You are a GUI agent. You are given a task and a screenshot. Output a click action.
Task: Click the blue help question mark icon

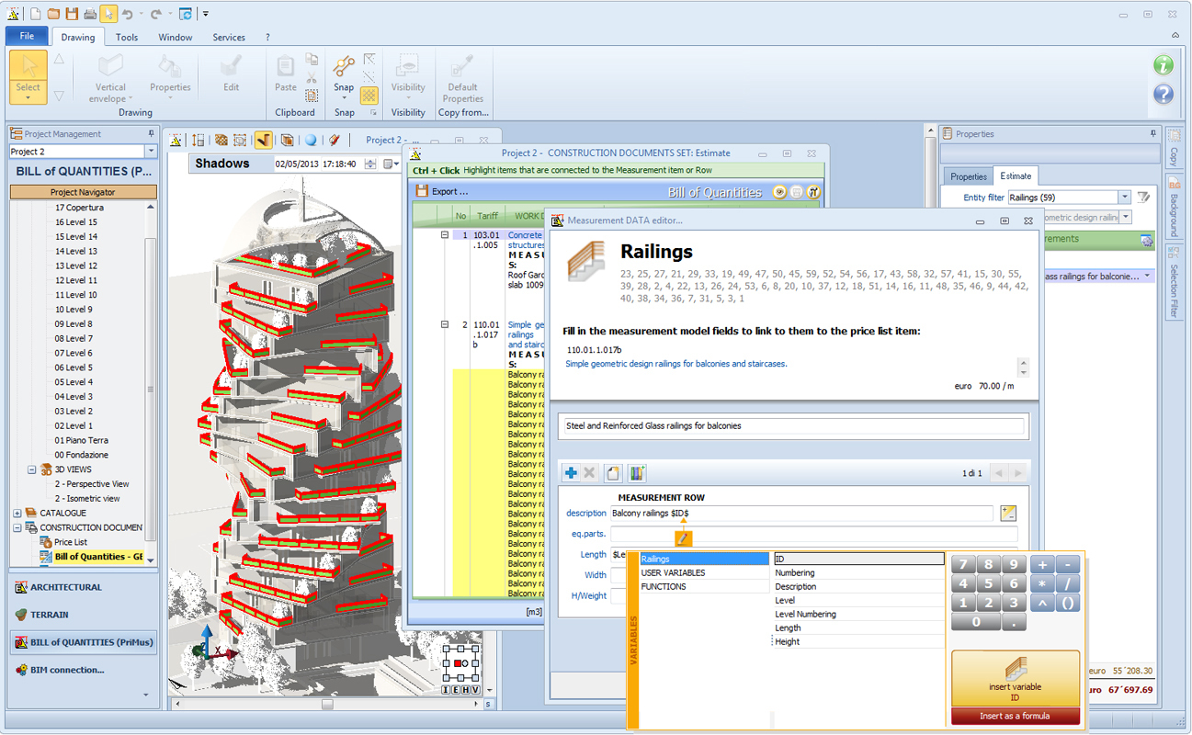point(1163,94)
